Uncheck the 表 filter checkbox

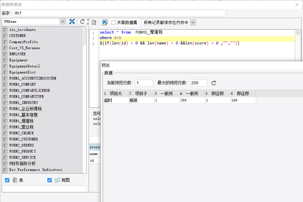pos(7,180)
